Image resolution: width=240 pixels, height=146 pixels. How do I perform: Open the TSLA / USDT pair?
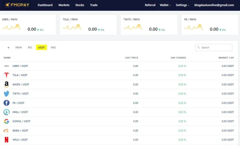20,75
